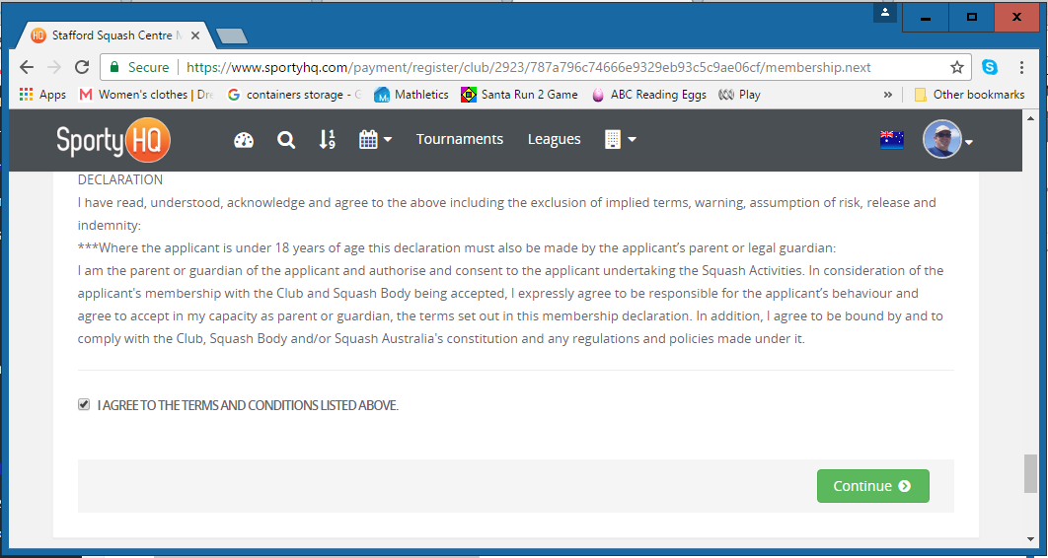The height and width of the screenshot is (558, 1048).
Task: Open the containers storage Google bookmark
Action: point(294,95)
